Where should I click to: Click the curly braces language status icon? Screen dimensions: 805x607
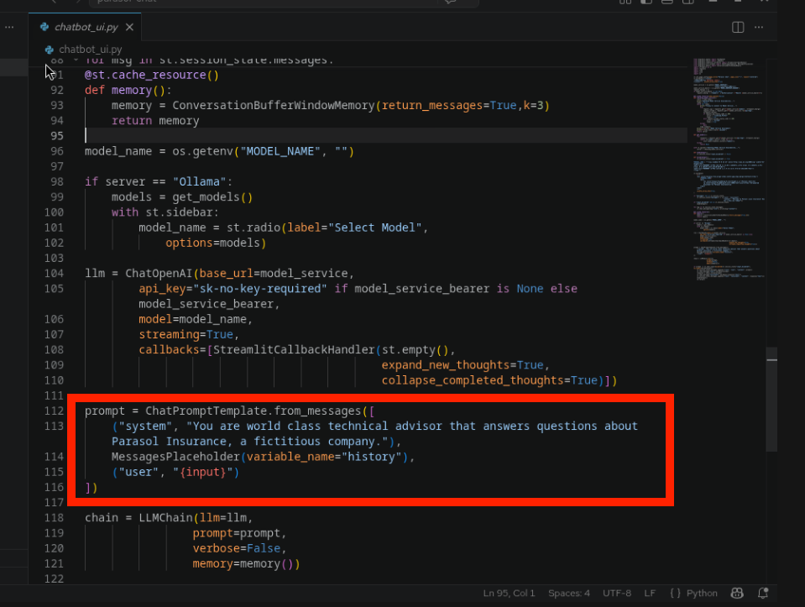click(x=675, y=593)
